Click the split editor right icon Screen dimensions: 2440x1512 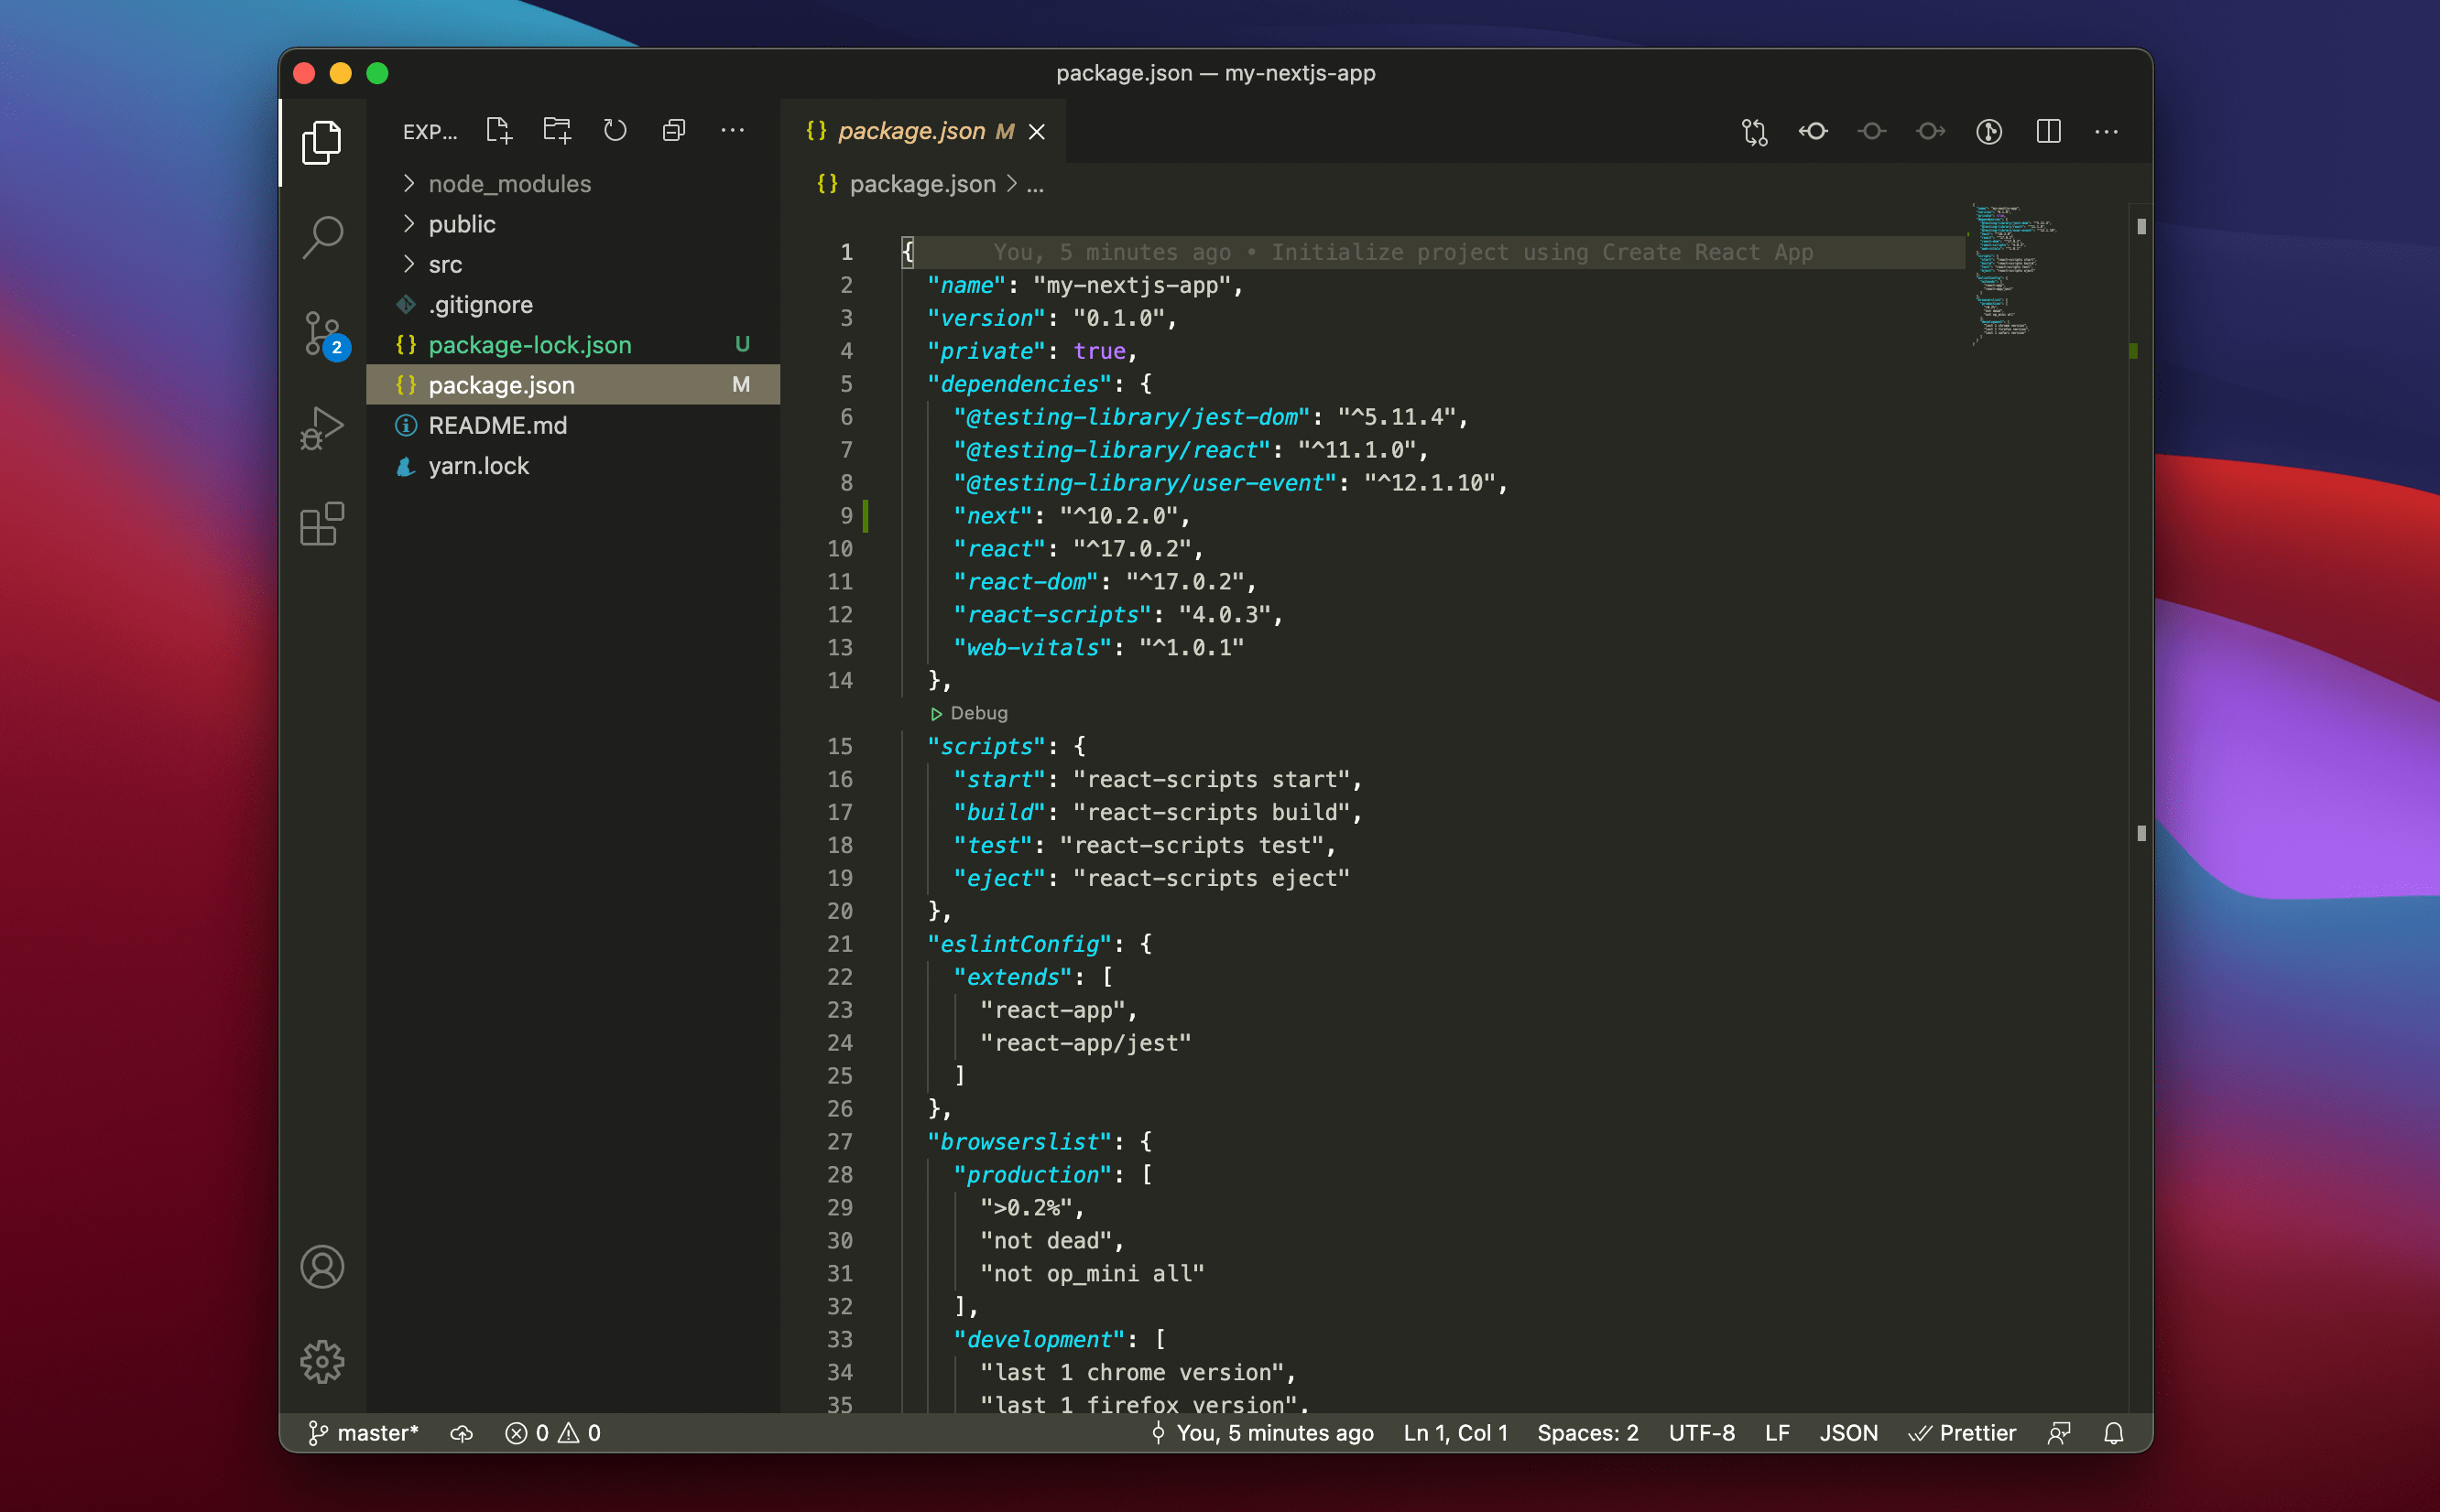click(2048, 131)
